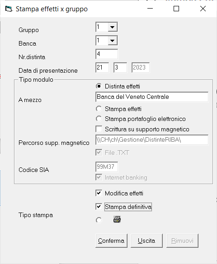
Task: Click the Uscita button
Action: (x=146, y=241)
